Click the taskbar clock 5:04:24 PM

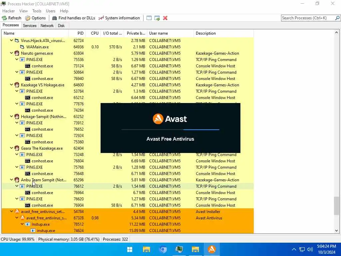point(326,246)
